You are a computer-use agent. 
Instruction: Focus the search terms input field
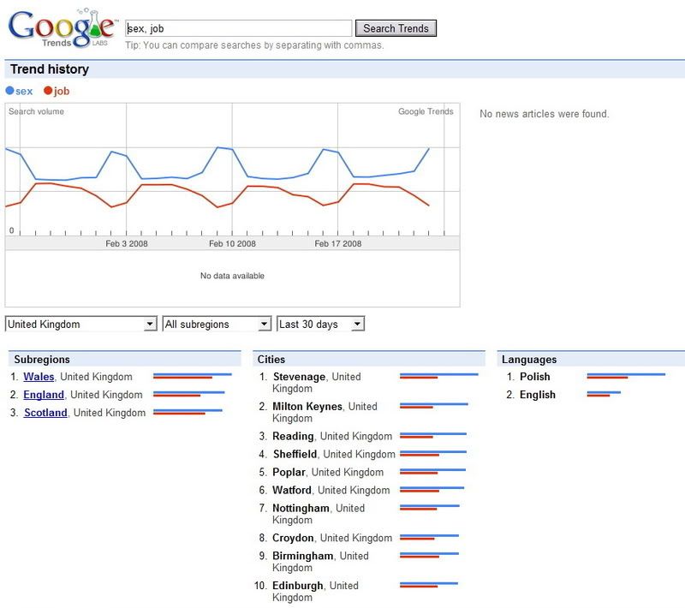pyautogui.click(x=238, y=28)
